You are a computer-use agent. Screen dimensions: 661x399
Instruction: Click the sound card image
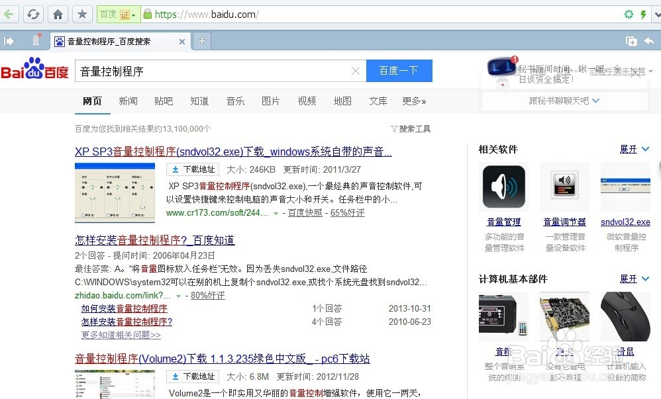pyautogui.click(x=564, y=316)
